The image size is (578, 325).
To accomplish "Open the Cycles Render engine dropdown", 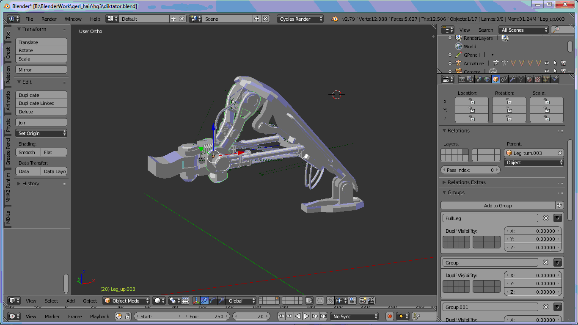I will [x=300, y=19].
